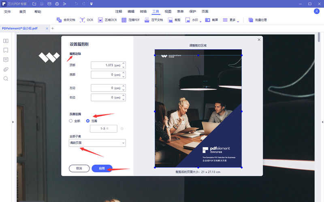Click the print icon in title bar
324x202 pixels.
click(57, 4)
